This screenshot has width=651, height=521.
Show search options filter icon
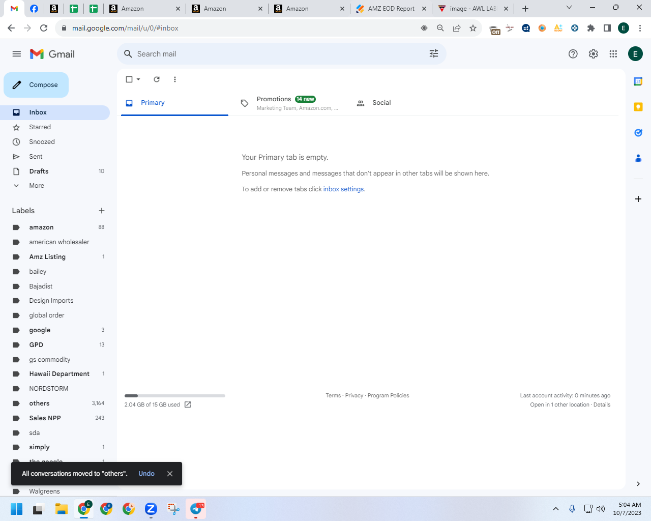[434, 54]
